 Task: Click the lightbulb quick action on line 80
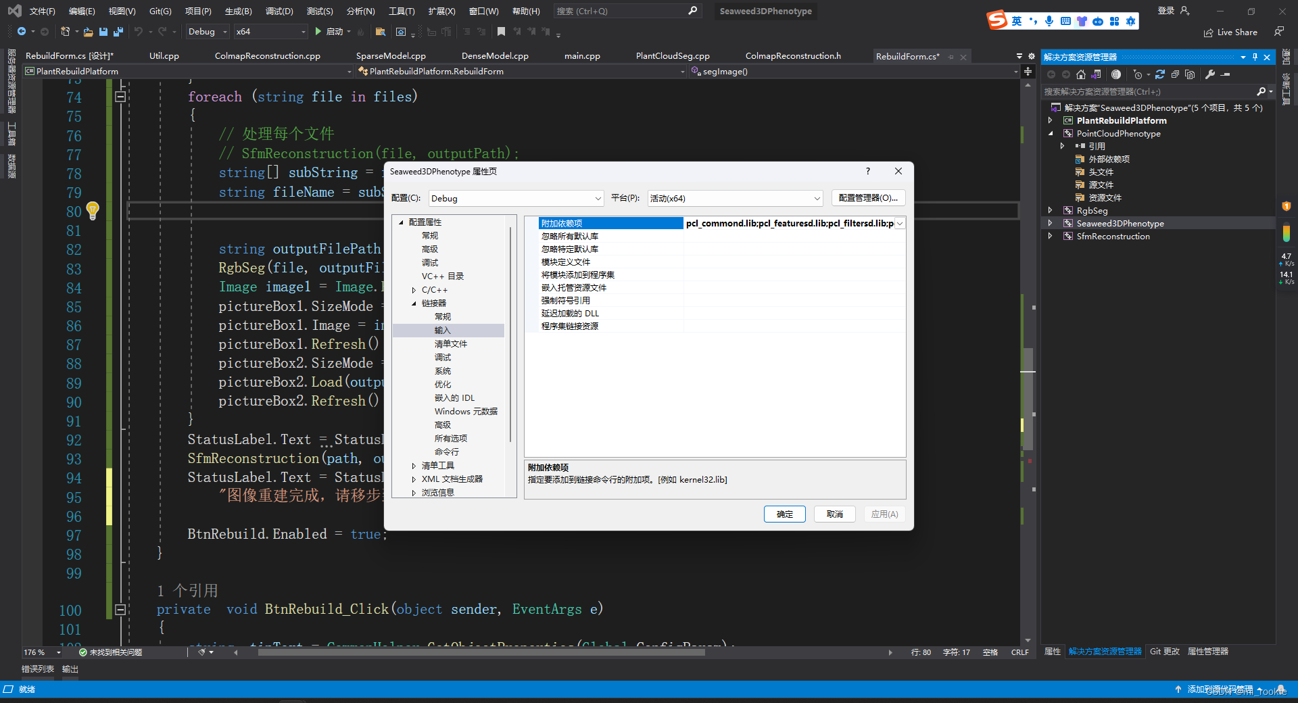(x=93, y=211)
